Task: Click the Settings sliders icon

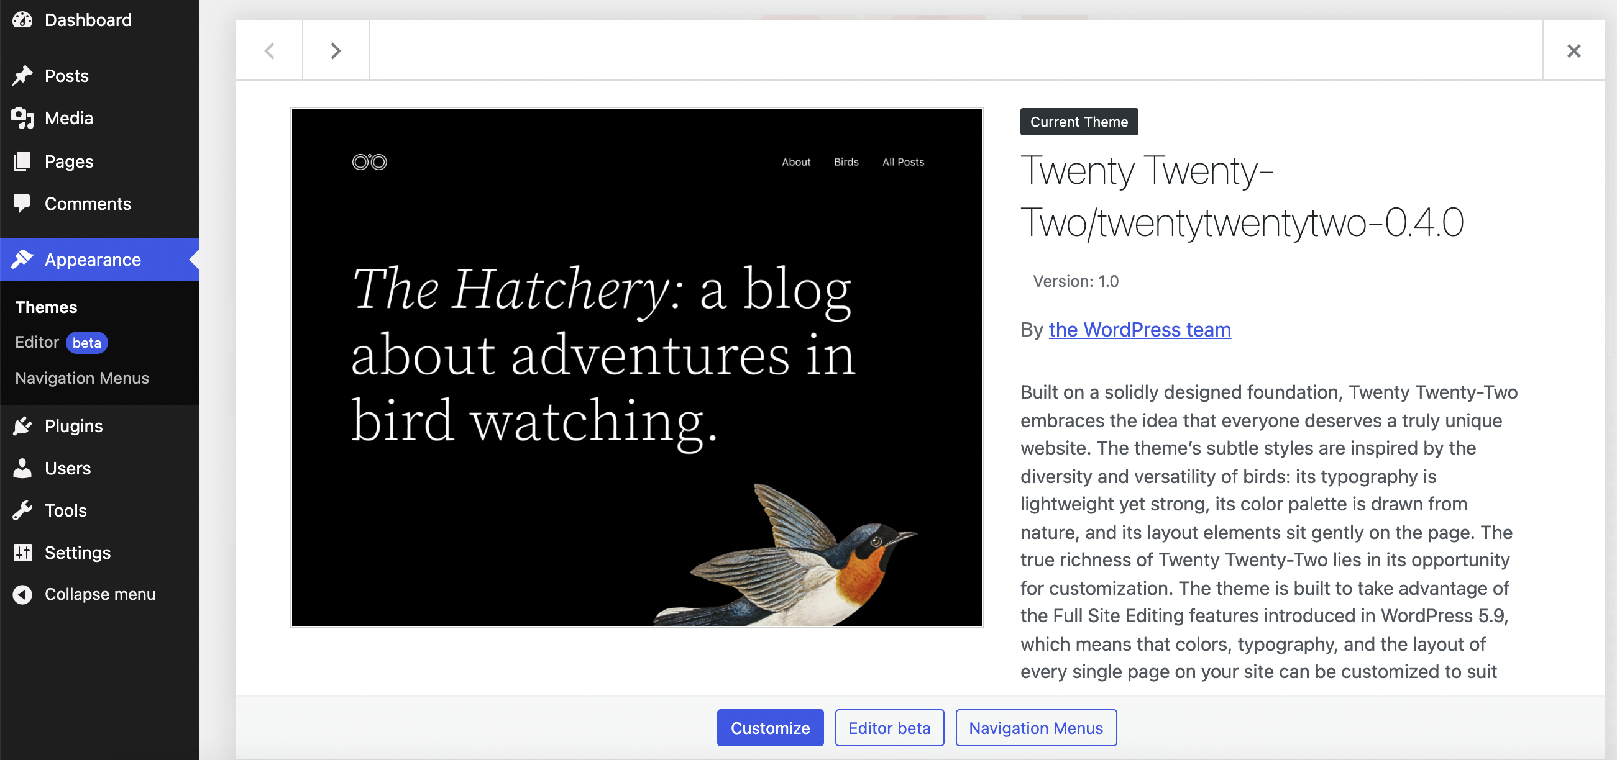Action: [x=22, y=552]
